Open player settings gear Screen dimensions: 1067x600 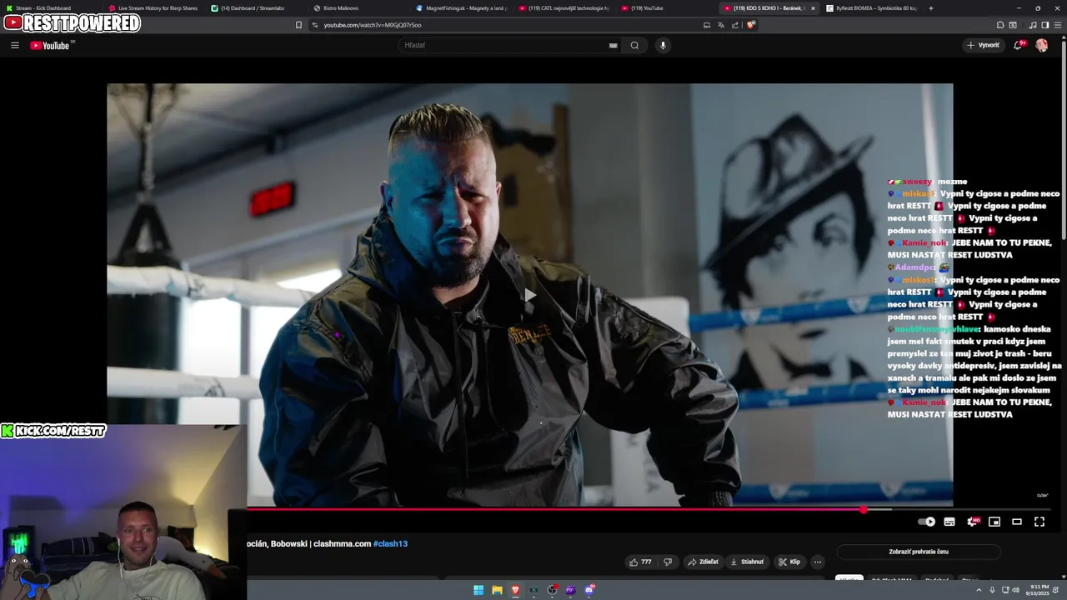[x=972, y=522]
